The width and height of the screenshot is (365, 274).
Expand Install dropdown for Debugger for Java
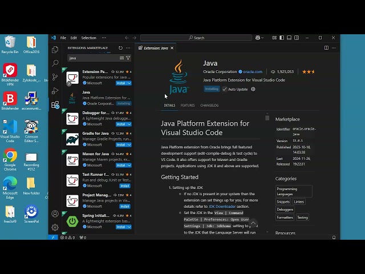coord(129,124)
